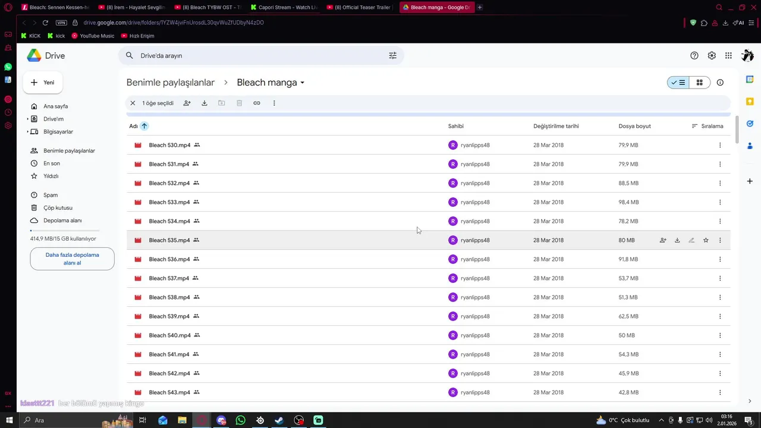Image resolution: width=761 pixels, height=428 pixels.
Task: Open Drive settings gear
Action: pos(711,55)
